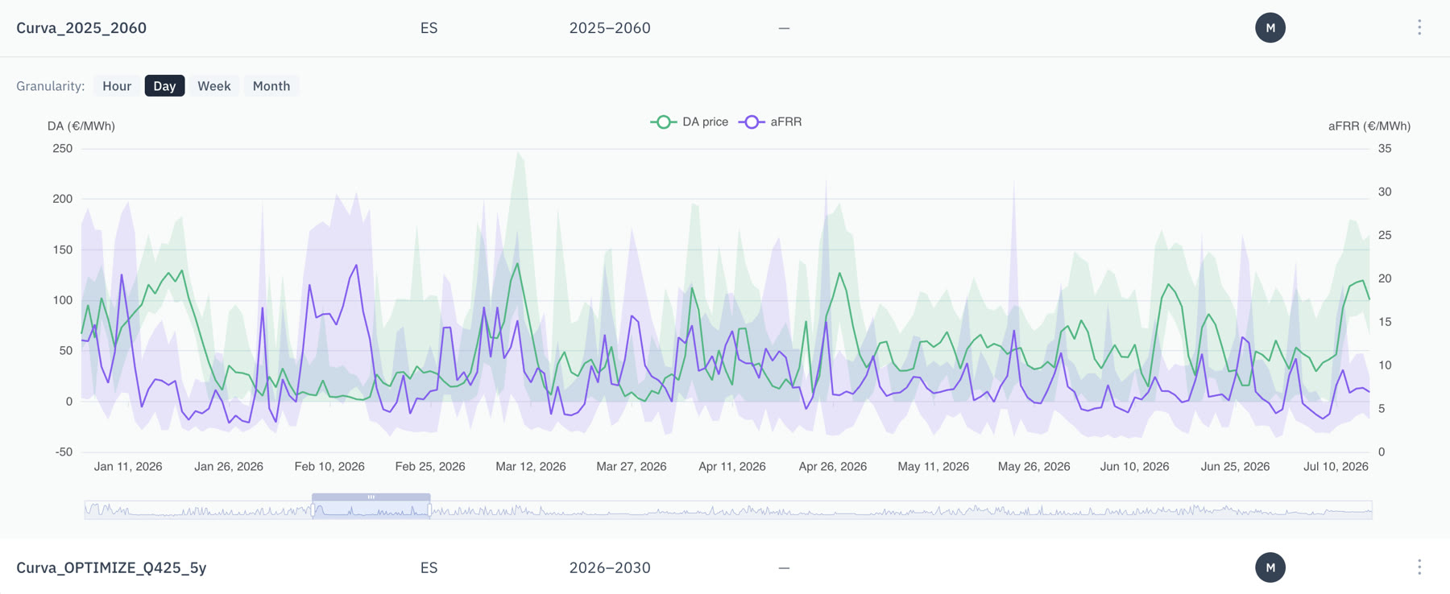This screenshot has width=1450, height=594.
Task: Click the right handle of the range slider
Action: [430, 510]
